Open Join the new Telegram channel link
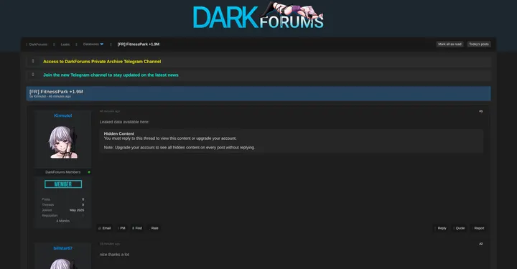The height and width of the screenshot is (269, 517). click(x=111, y=75)
